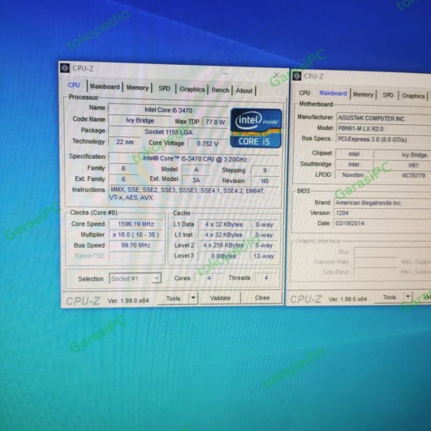The image size is (431, 431).
Task: Open Graphics tab in right CPU-Z window
Action: 413,96
